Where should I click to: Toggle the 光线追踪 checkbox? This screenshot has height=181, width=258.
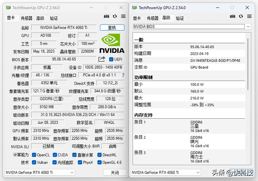coord(54,162)
